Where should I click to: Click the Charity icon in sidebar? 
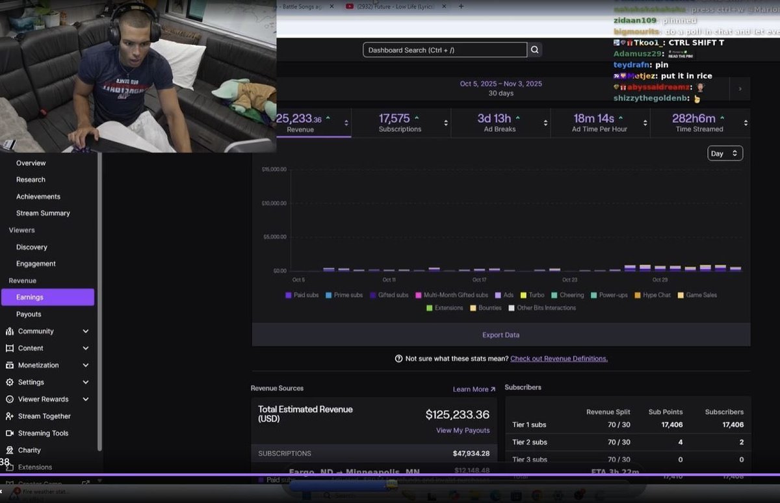pyautogui.click(x=10, y=450)
